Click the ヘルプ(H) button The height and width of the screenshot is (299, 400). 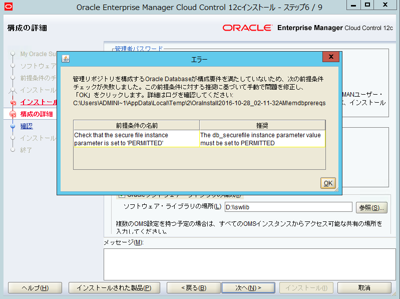[35, 288]
